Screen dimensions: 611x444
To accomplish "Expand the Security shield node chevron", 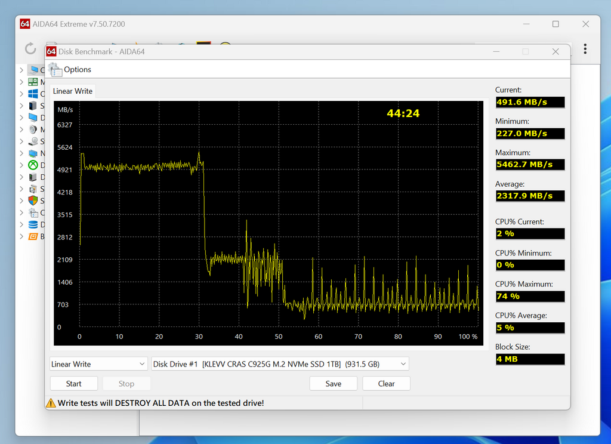I will click(x=21, y=201).
